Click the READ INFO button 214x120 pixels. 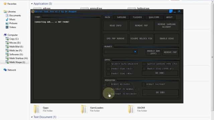click(116, 26)
